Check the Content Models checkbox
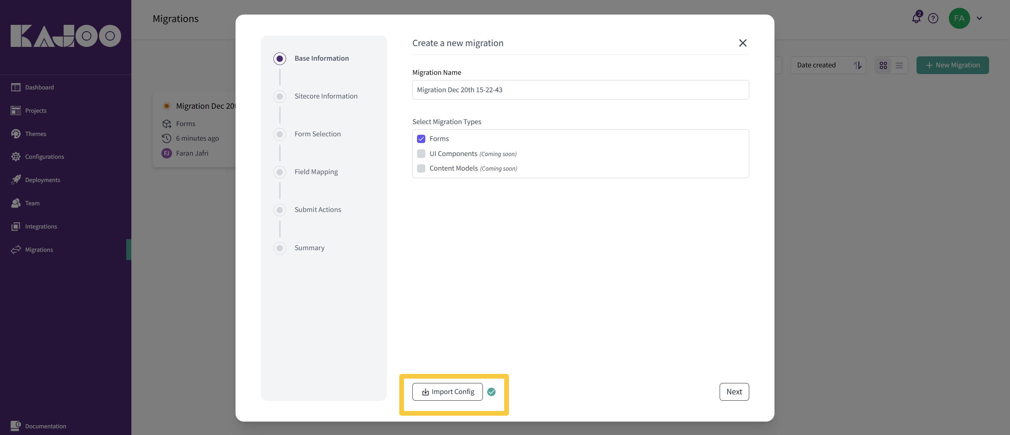 [421, 168]
